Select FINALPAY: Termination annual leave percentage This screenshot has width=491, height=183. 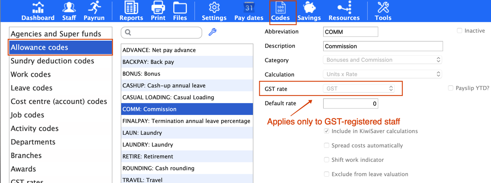click(x=187, y=121)
